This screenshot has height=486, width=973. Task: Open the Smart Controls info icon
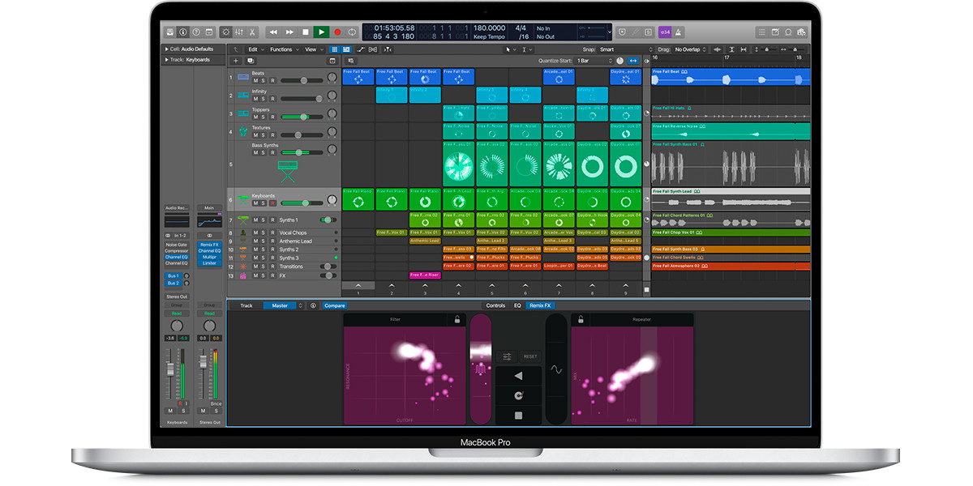point(314,305)
